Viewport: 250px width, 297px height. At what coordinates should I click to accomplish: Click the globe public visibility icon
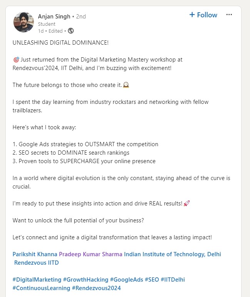(x=71, y=31)
